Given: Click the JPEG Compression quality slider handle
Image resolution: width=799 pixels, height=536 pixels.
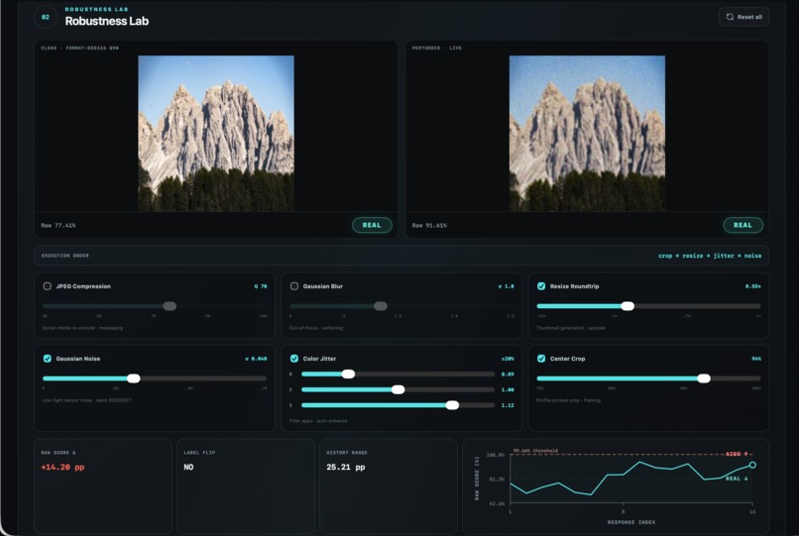Looking at the screenshot, I should click(170, 306).
